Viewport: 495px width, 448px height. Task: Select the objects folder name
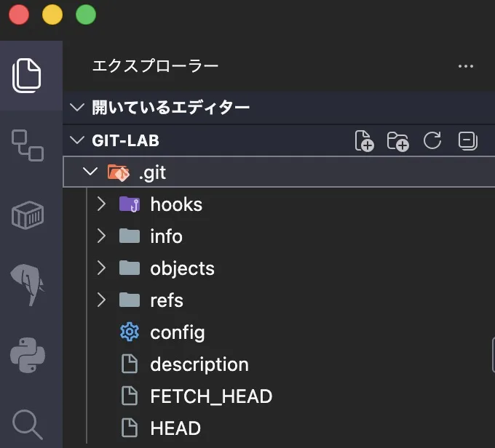tap(182, 269)
